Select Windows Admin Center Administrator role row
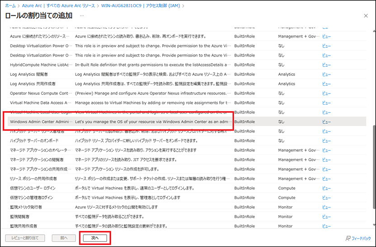This screenshot has width=376, height=247. 187,122
